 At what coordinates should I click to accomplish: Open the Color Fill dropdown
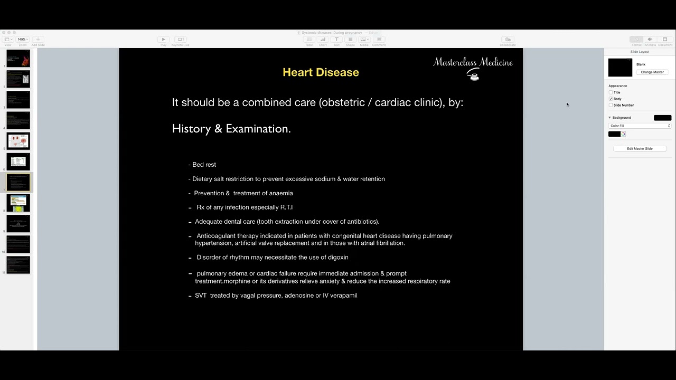point(640,126)
